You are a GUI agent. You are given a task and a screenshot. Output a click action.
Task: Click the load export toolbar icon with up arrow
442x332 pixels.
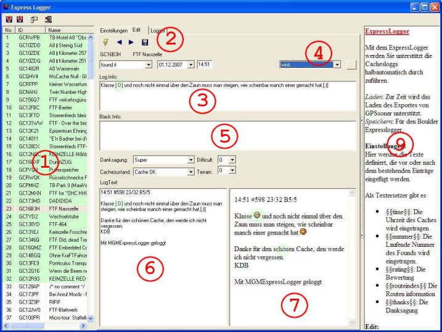9,19
